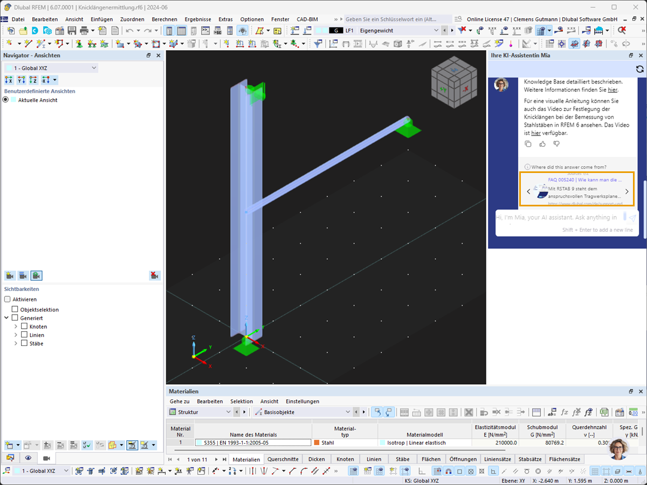647x485 pixels.
Task: Click the fx formula icon in Materialien table
Action: [565, 412]
